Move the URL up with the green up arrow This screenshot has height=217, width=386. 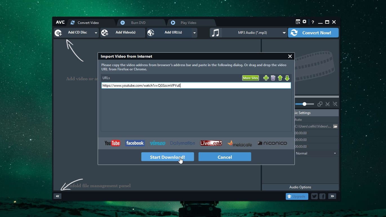tap(280, 78)
